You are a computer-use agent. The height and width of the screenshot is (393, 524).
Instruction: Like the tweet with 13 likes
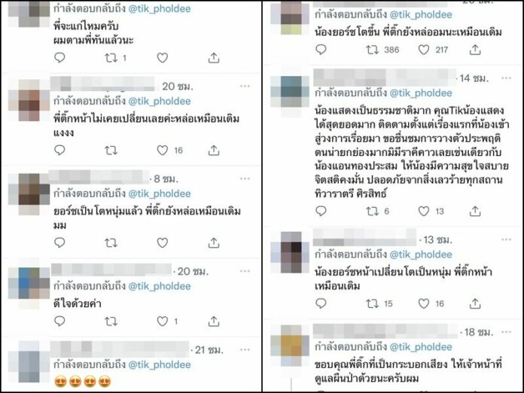coord(424,212)
